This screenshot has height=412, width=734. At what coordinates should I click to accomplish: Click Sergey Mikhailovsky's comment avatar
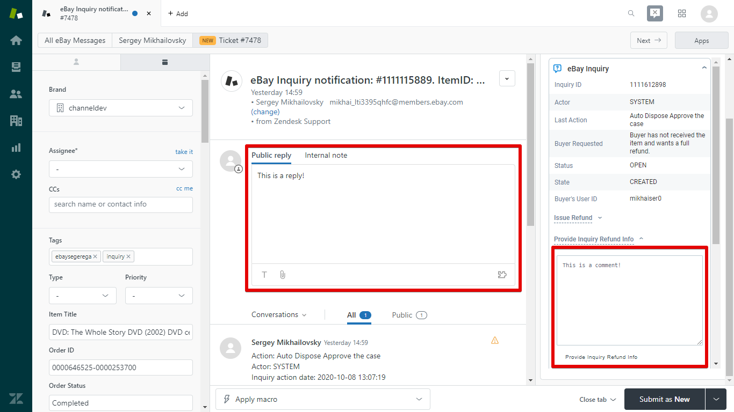tap(231, 348)
